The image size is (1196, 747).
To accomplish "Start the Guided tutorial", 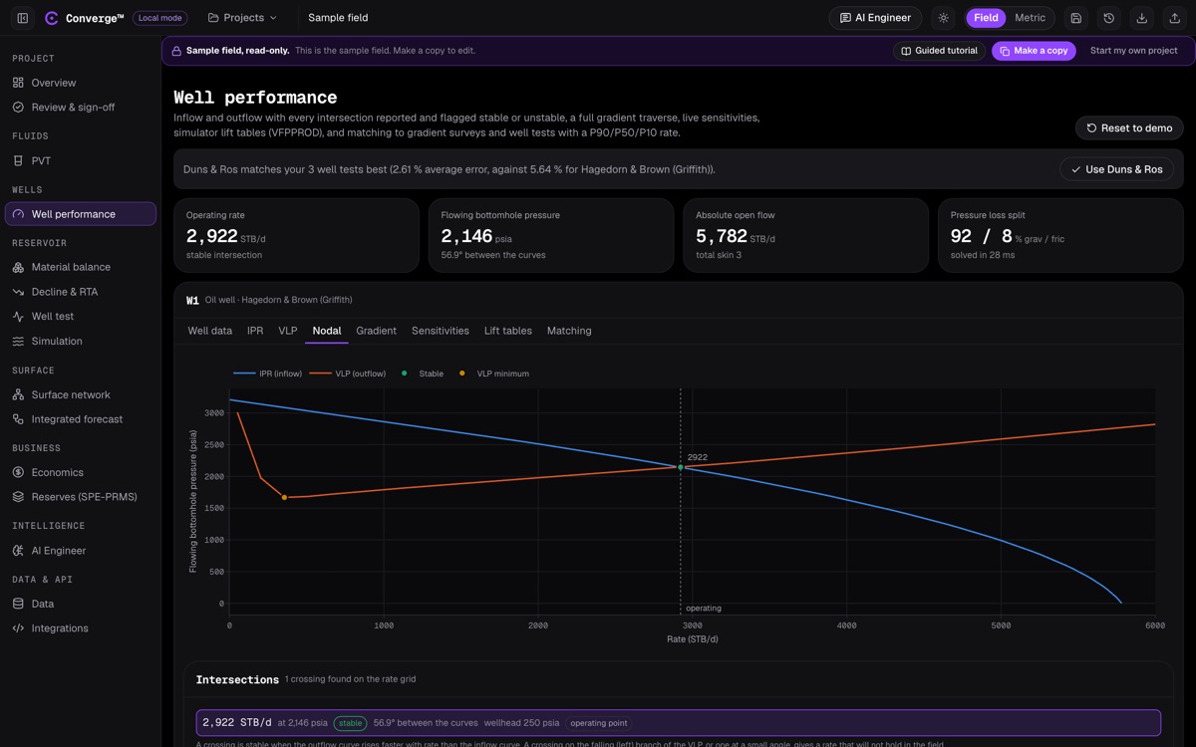I will point(940,51).
